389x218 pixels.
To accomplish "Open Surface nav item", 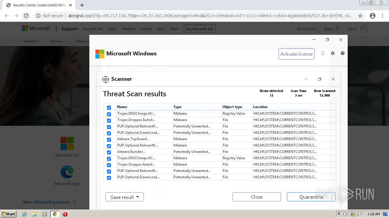I will [146, 29].
